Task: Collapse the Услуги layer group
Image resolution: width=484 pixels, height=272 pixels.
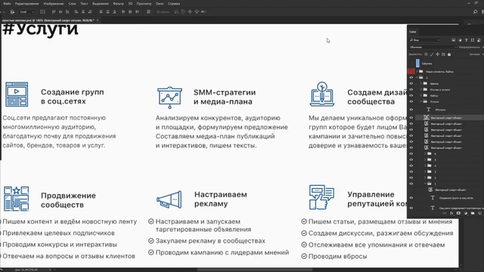Action: pyautogui.click(x=421, y=101)
